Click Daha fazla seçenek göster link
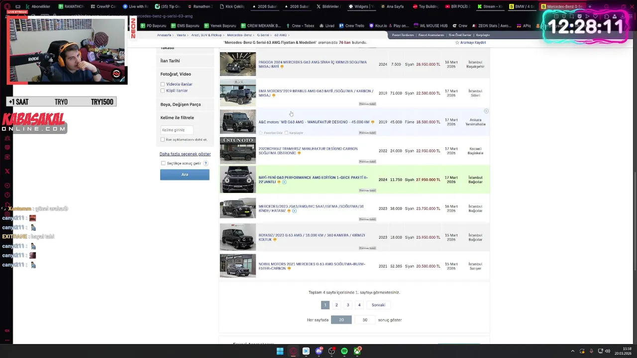The image size is (637, 358). 185,154
